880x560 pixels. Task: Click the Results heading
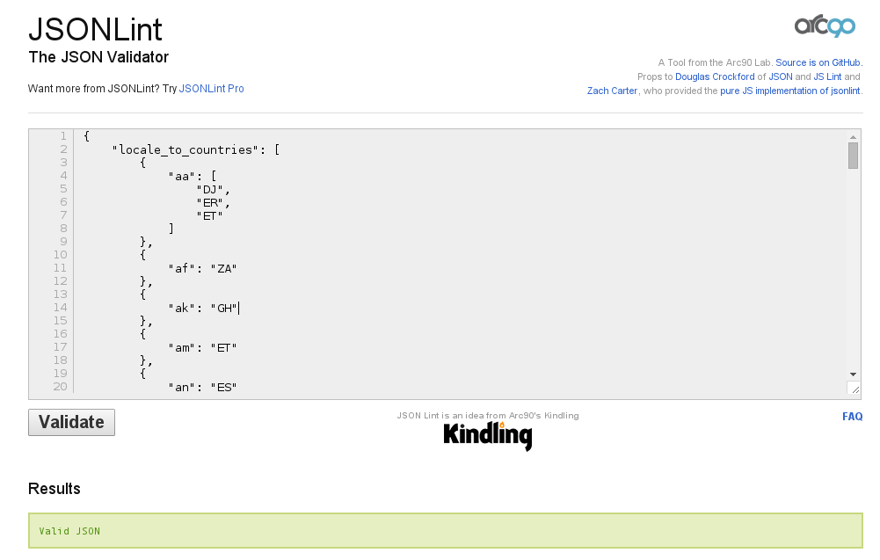point(55,489)
